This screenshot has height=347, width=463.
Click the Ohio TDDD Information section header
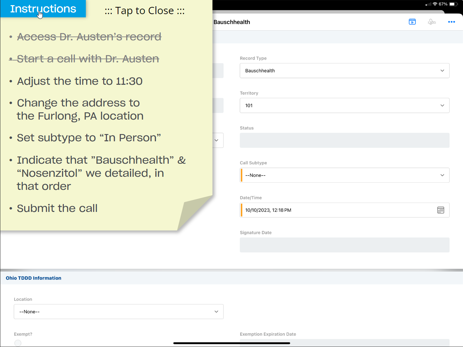pos(33,278)
